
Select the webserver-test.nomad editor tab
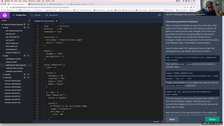coord(44,21)
